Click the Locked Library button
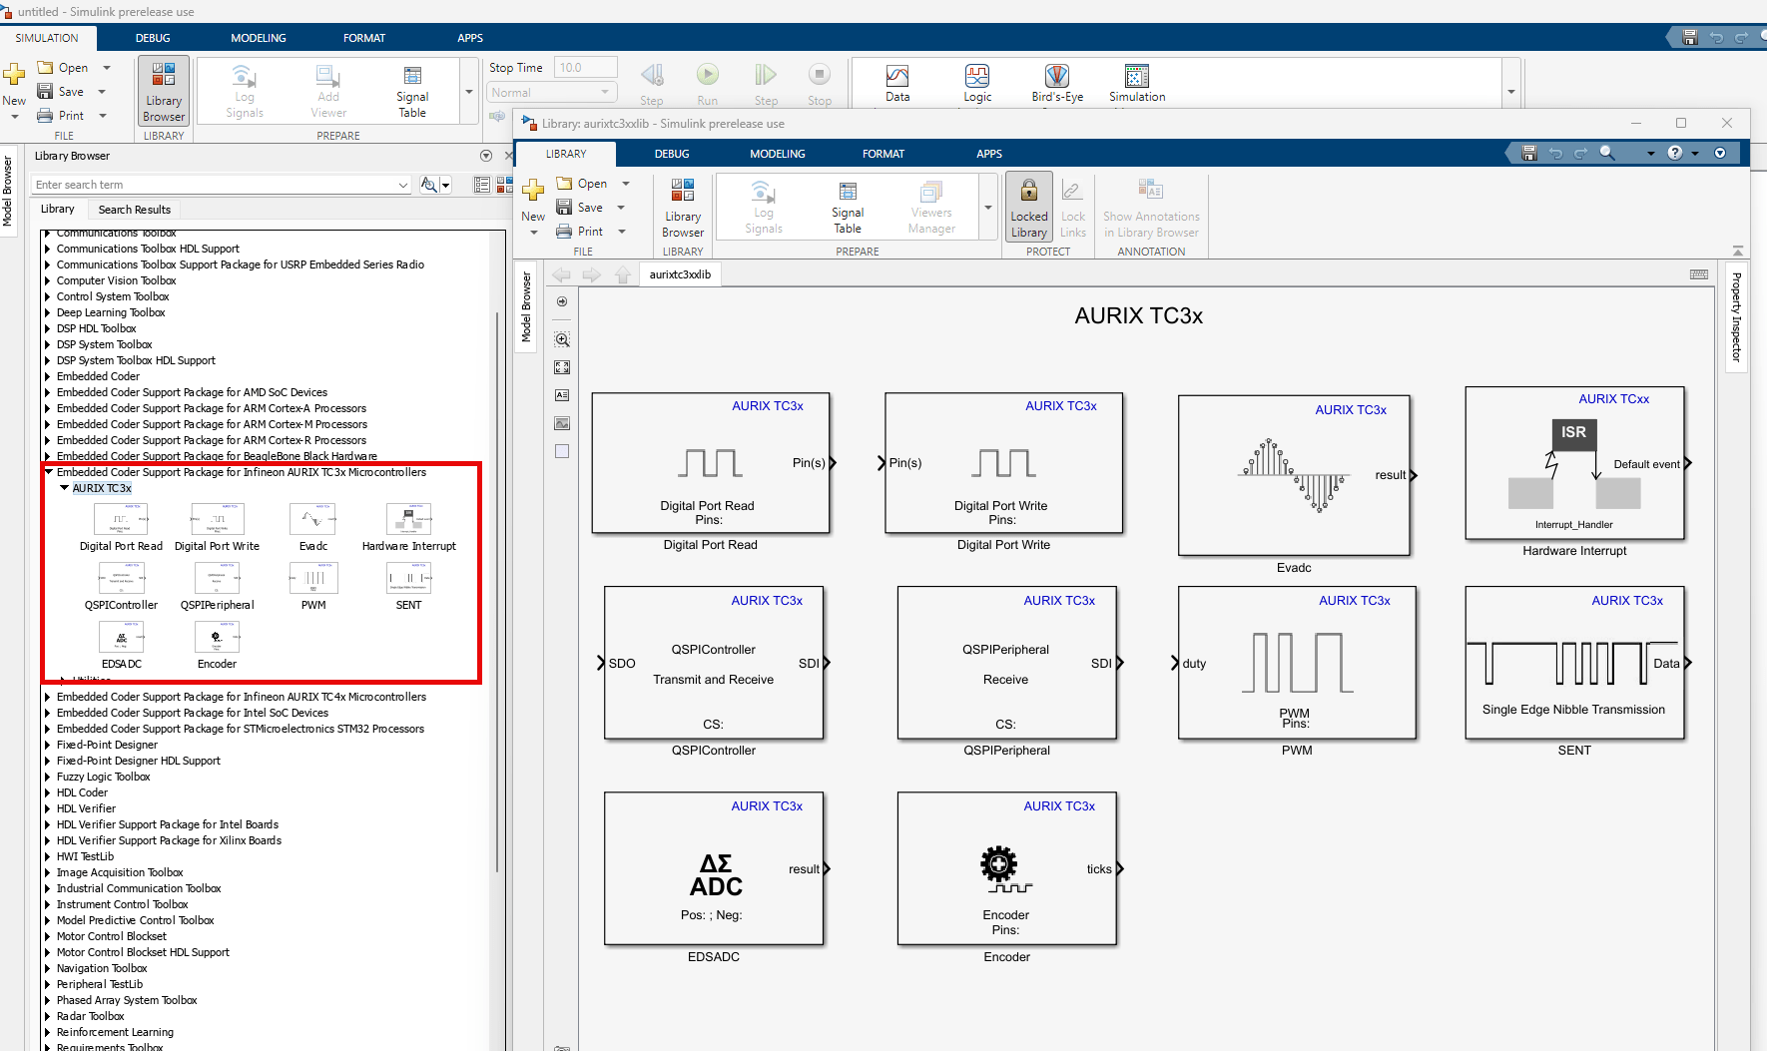 tap(1028, 207)
